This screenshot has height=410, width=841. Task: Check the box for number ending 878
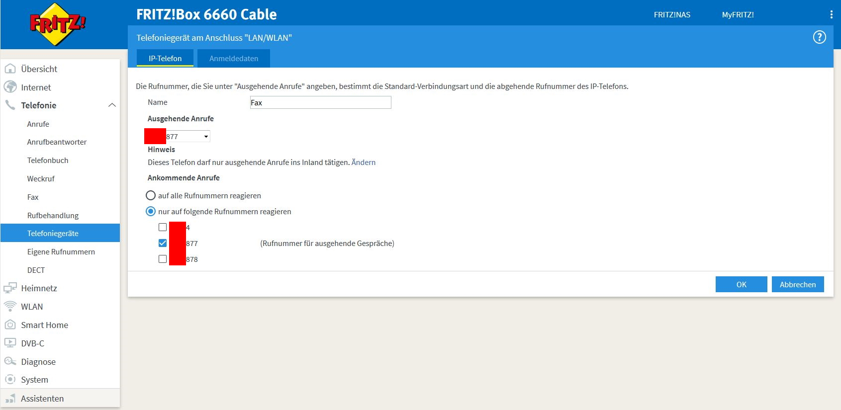[163, 259]
